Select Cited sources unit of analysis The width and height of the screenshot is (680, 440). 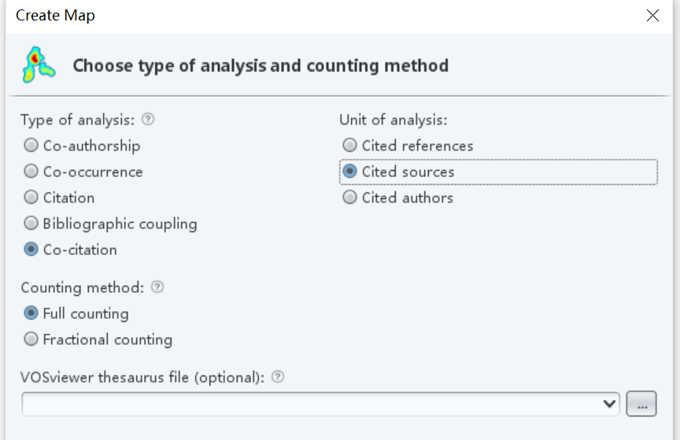tap(350, 172)
